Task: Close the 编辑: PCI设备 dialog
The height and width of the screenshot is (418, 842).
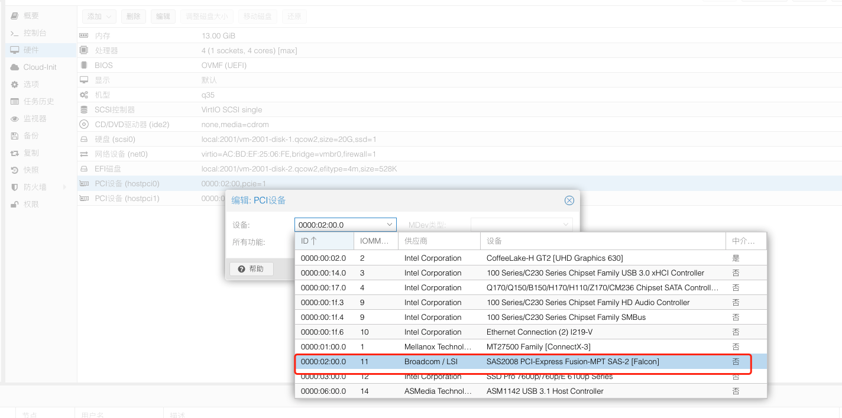Action: click(x=569, y=200)
